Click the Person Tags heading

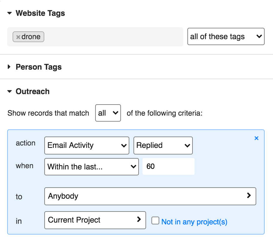tap(39, 67)
